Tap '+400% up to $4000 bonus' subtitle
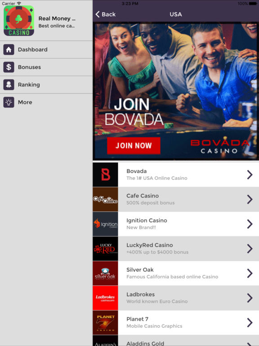259x346 pixels. click(157, 252)
